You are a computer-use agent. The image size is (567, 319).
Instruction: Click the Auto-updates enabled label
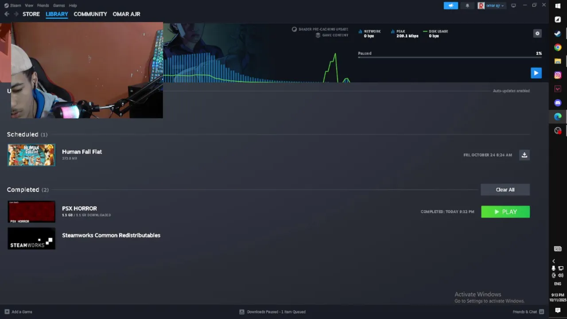pos(511,91)
